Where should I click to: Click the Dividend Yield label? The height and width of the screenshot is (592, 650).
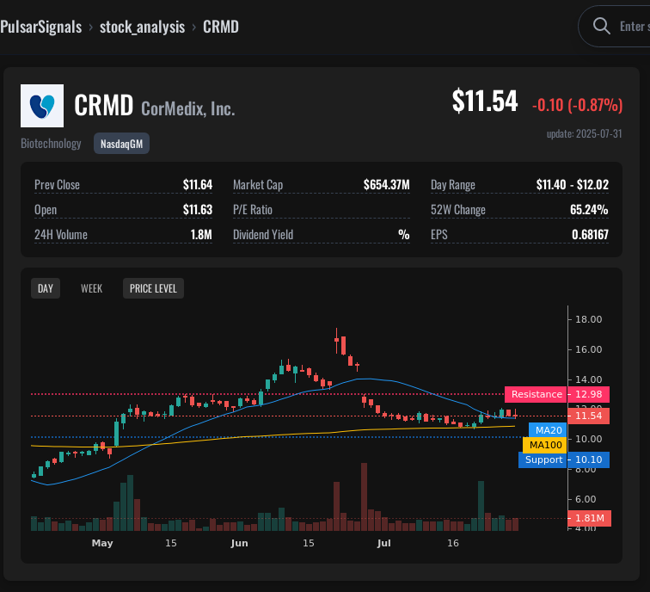[x=263, y=234]
